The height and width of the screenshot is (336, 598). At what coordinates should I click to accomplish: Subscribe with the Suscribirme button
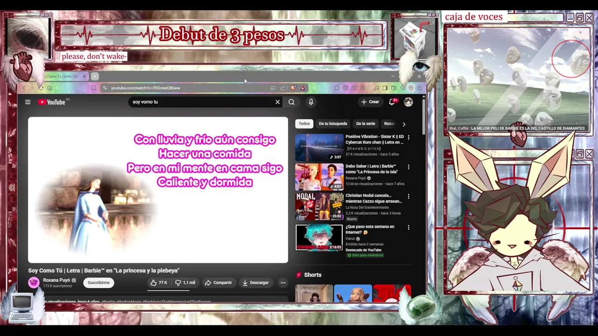pos(99,282)
